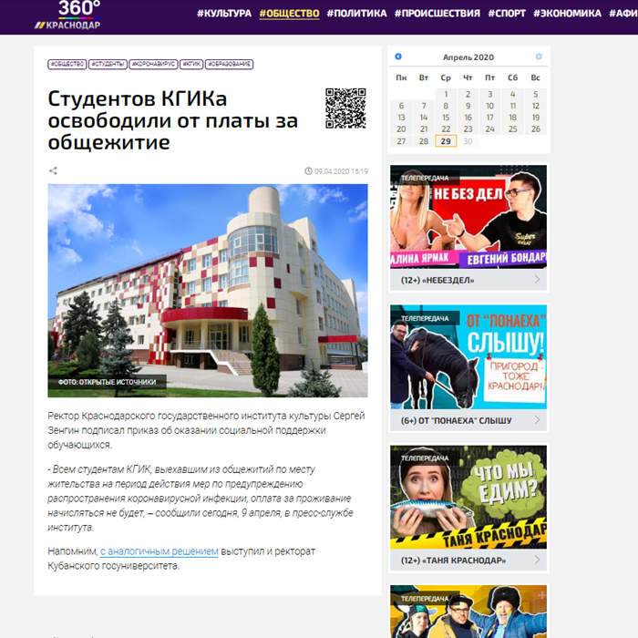The height and width of the screenshot is (638, 638).
Task: Open the KGIK building photo
Action: pos(208,291)
